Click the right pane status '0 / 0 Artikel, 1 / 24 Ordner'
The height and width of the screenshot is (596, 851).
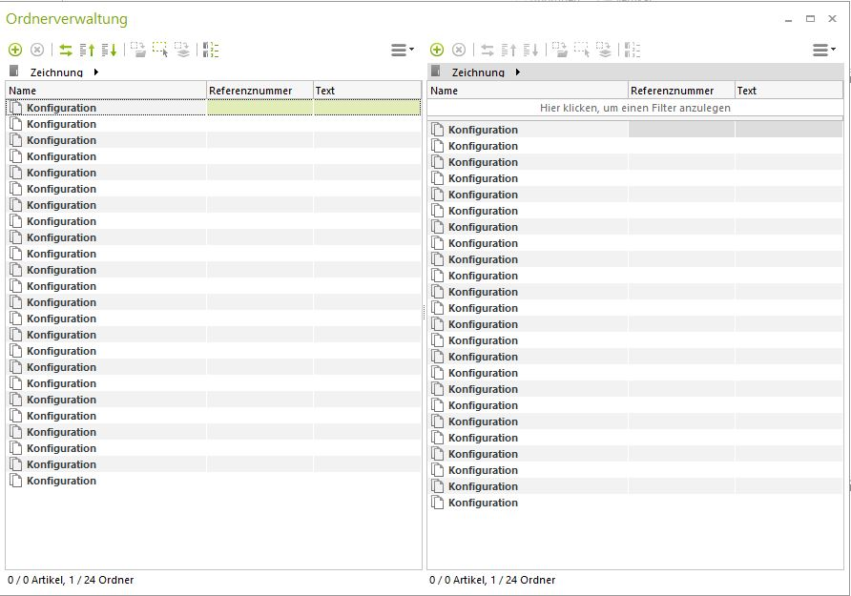(492, 580)
